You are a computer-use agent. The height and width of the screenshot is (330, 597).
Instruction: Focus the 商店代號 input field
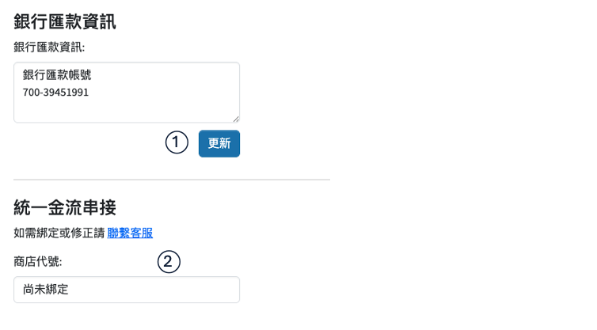(x=127, y=290)
